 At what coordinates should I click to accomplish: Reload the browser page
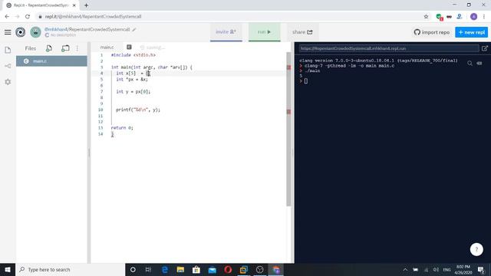[28, 17]
